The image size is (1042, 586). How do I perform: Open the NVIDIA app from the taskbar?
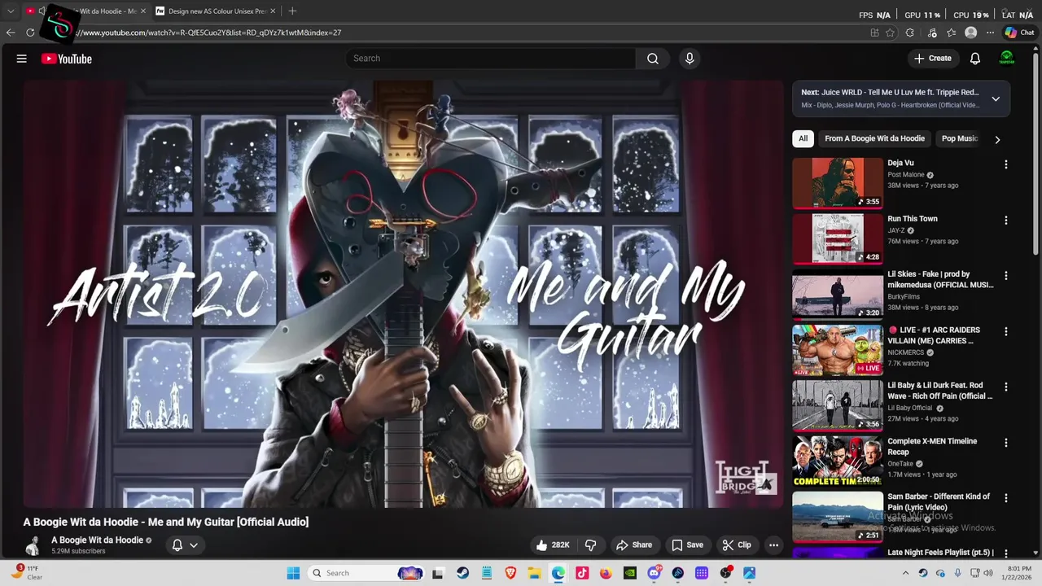[629, 573]
